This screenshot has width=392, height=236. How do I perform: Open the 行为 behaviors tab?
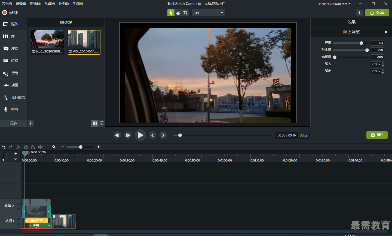13,73
